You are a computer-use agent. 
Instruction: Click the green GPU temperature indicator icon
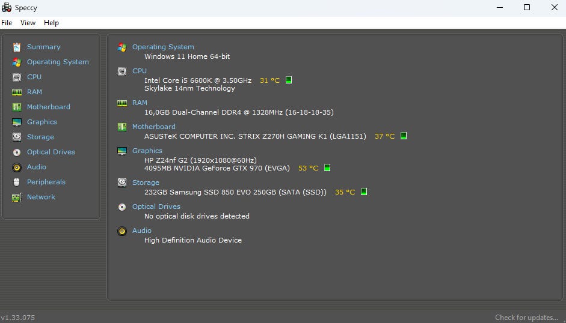click(x=327, y=168)
